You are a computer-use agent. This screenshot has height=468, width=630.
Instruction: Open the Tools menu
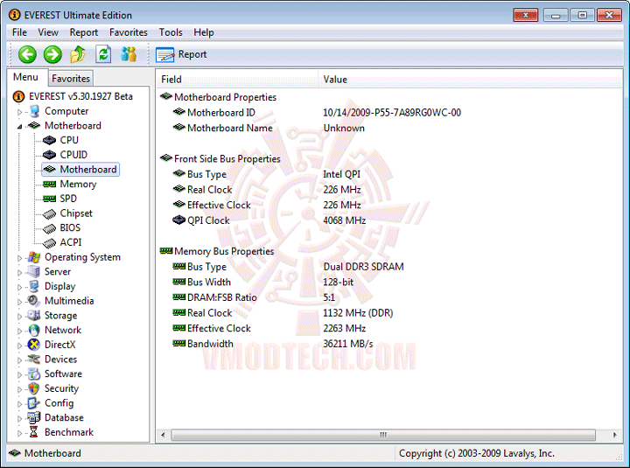tap(171, 32)
